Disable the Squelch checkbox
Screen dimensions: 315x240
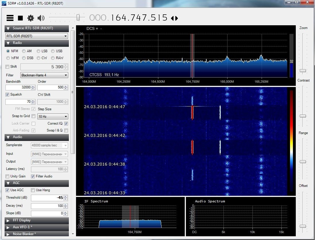7,94
